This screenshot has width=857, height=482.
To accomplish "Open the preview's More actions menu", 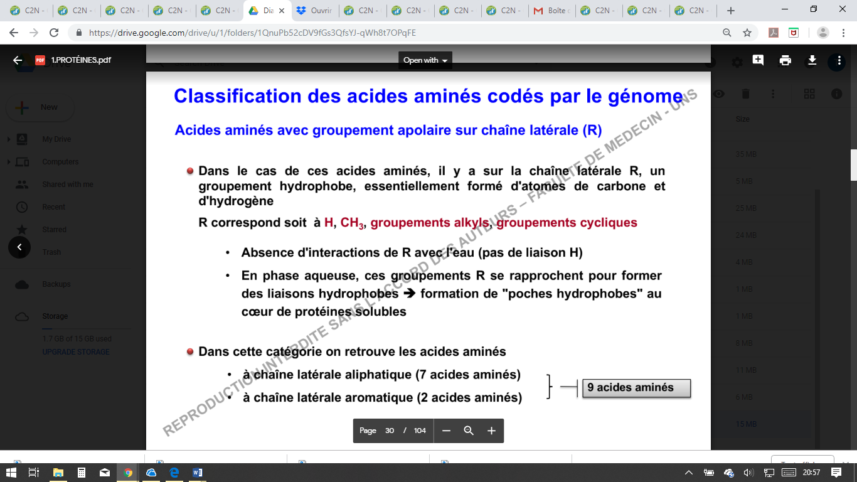I will tap(837, 61).
